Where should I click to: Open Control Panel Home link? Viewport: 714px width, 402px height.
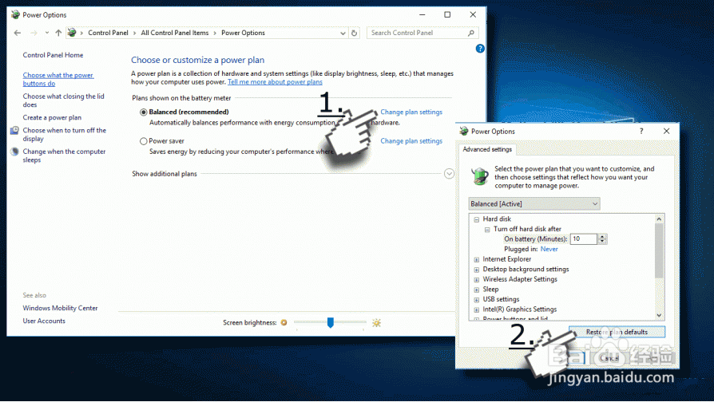click(53, 55)
